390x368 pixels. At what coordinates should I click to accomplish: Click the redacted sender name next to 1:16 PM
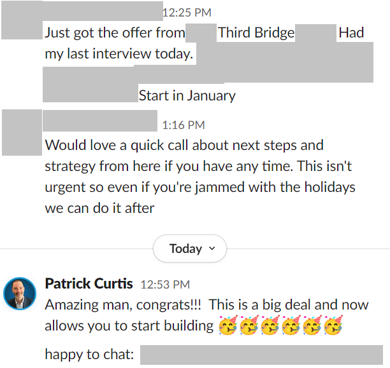[100, 121]
